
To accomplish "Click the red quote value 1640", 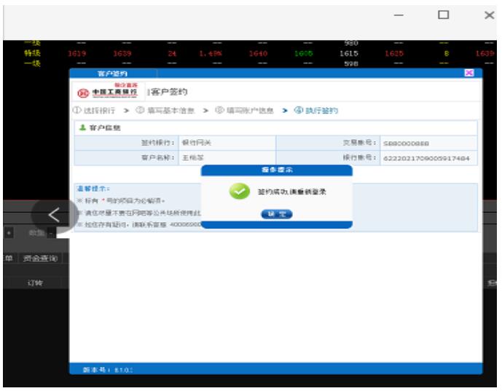I will pyautogui.click(x=258, y=53).
